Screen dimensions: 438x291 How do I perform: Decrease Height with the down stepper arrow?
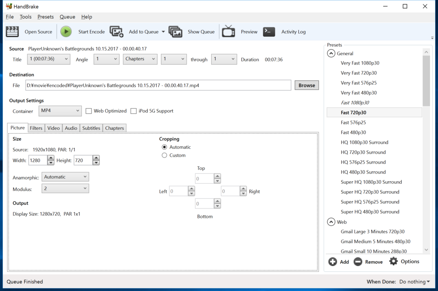(x=96, y=163)
